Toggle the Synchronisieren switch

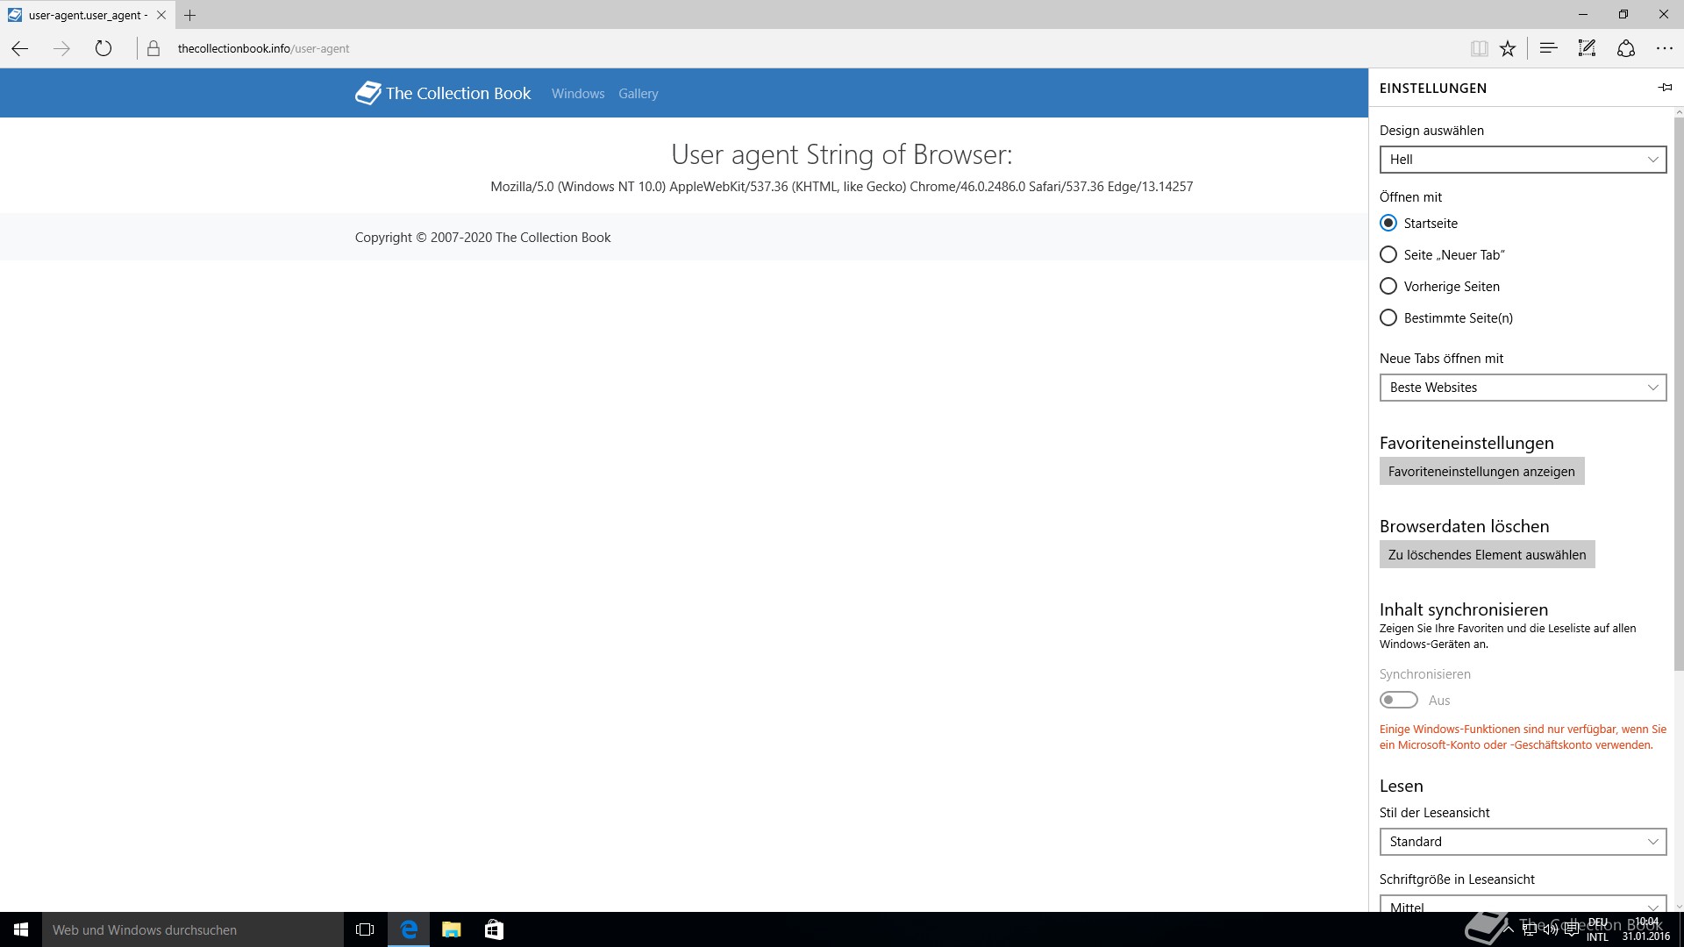[1398, 700]
